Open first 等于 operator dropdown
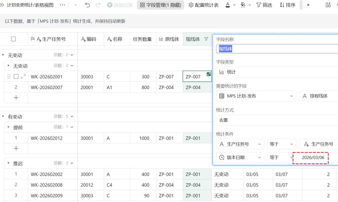 point(282,144)
